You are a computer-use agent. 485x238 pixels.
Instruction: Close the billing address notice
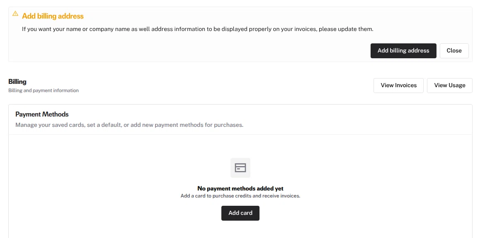pyautogui.click(x=454, y=50)
